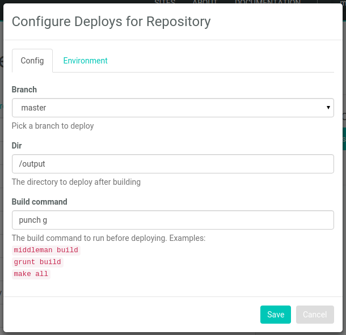Viewport: 346px width, 335px height.
Task: Click the grunt build example code
Action: pyautogui.click(x=37, y=262)
